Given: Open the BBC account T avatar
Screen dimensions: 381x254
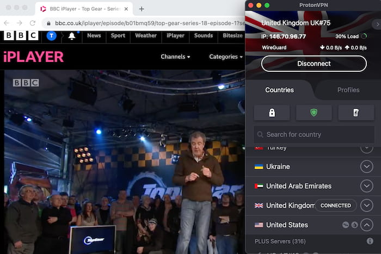Looking at the screenshot, I should coord(51,36).
